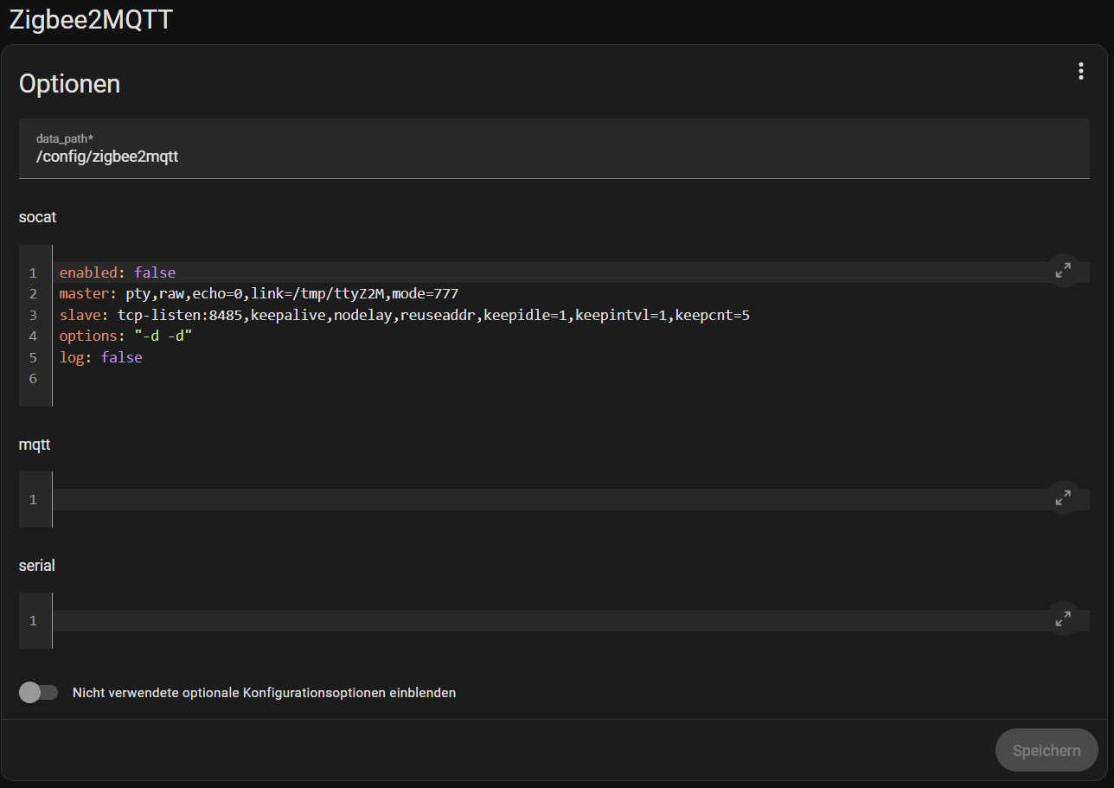
Task: Place cursor on the 'log: false' line
Action: (x=100, y=357)
